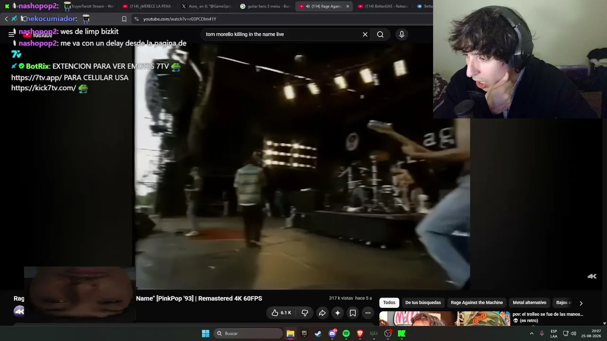607x341 pixels.
Task: Open File Explorer from the taskbar
Action: (x=290, y=333)
